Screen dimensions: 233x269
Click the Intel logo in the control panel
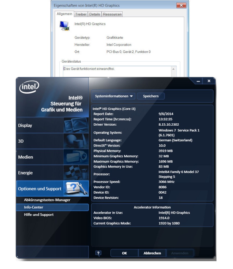29,87
